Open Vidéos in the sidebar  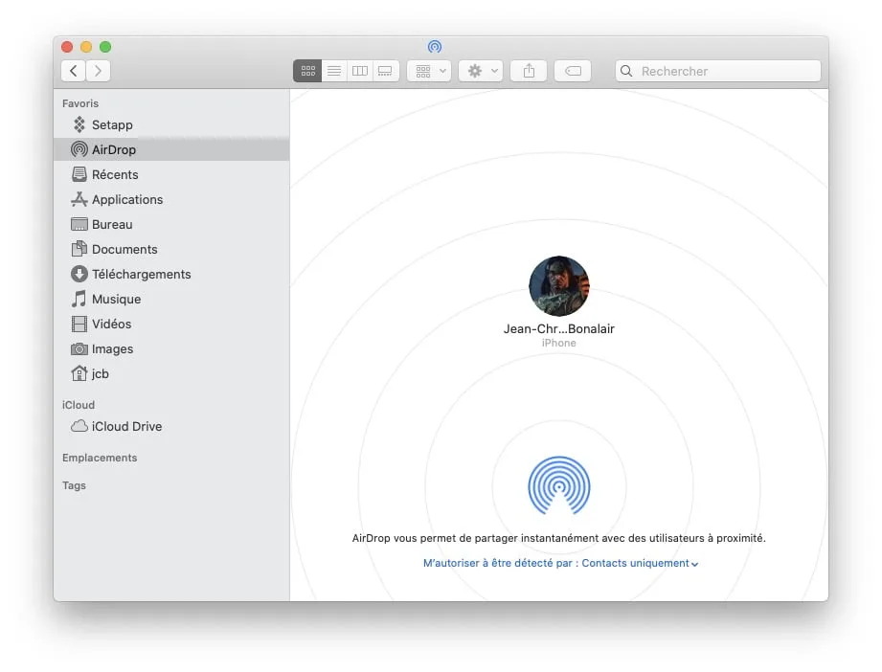tap(171, 324)
